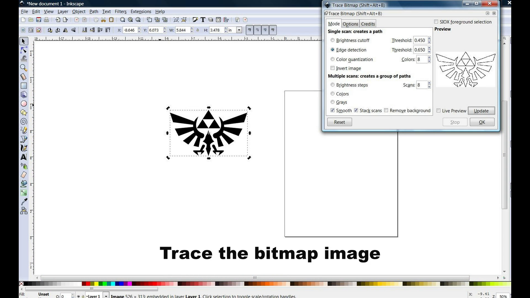Screen dimensions: 530x298
Task: Select Grays radio button
Action: click(x=332, y=102)
